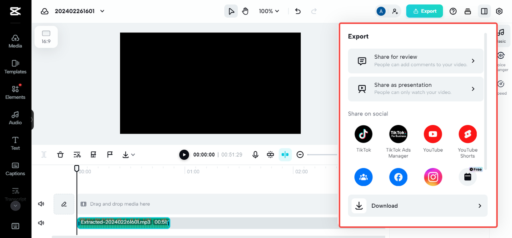Image resolution: width=512 pixels, height=238 pixels.
Task: Toggle the highlighted preview-axis button
Action: [285, 155]
